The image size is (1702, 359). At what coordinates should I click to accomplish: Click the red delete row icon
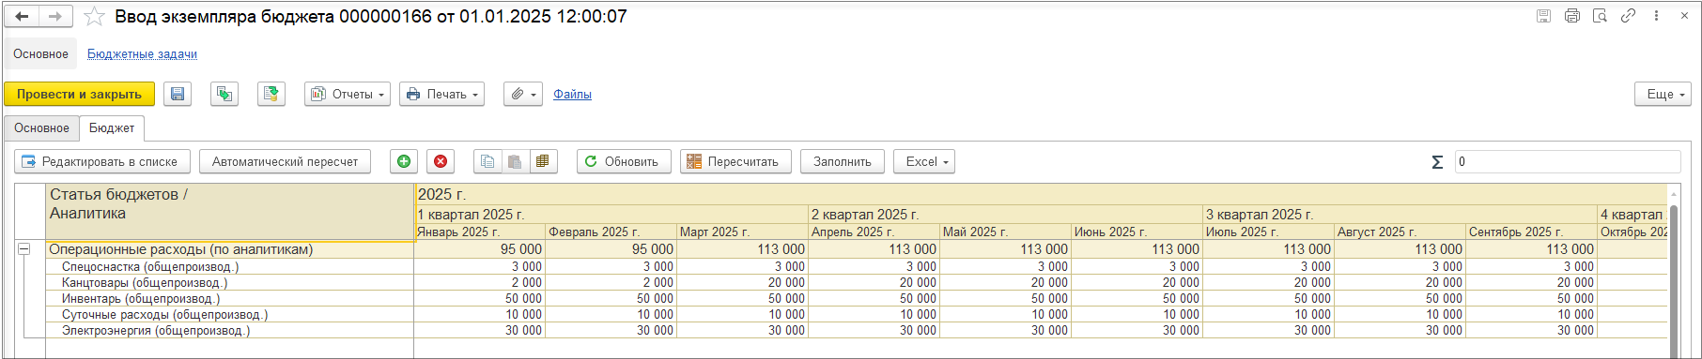[441, 161]
